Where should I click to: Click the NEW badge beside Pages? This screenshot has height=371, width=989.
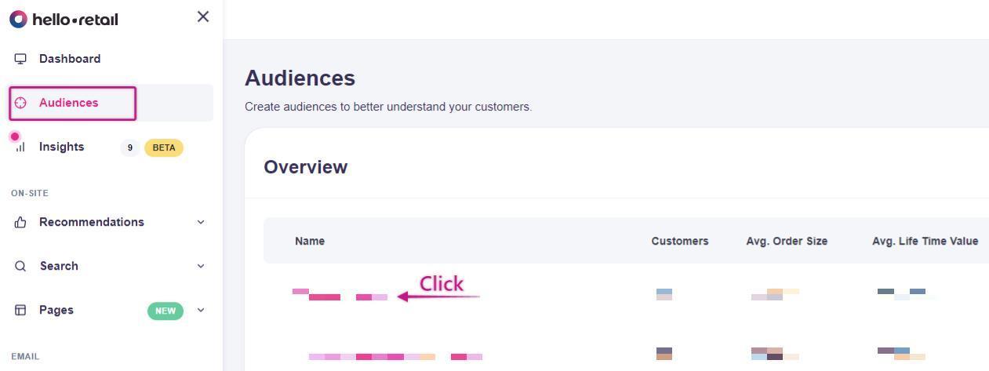pyautogui.click(x=165, y=311)
